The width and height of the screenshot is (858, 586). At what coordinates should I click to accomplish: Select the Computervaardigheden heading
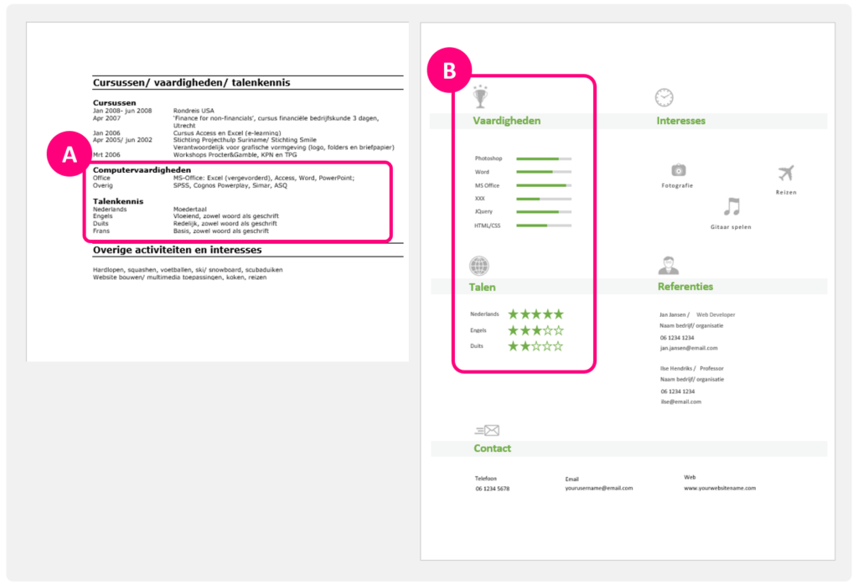[141, 169]
